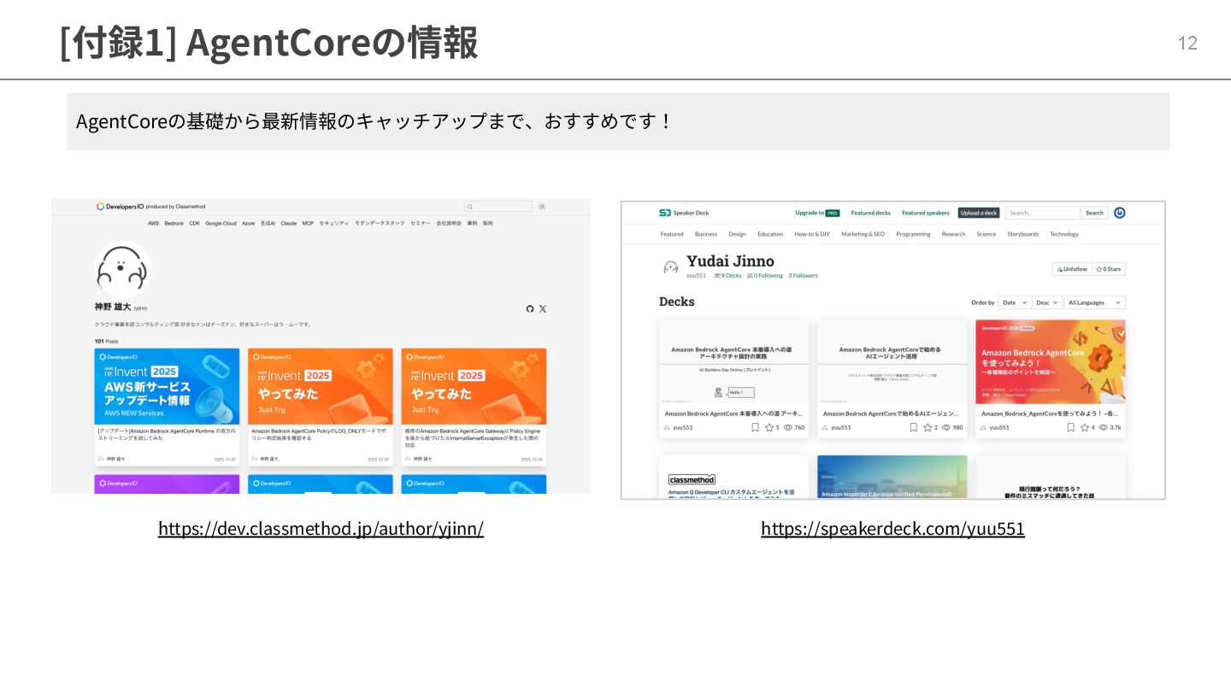Screen dimensions: 1231x692
Task: Open the All Languages dropdown
Action: [1094, 302]
